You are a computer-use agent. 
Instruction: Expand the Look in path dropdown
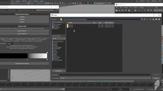[x=142, y=19]
